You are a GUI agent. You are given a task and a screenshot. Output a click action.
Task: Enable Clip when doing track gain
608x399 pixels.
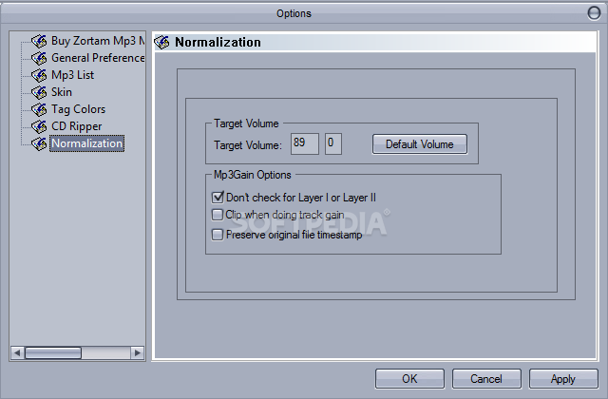[218, 215]
